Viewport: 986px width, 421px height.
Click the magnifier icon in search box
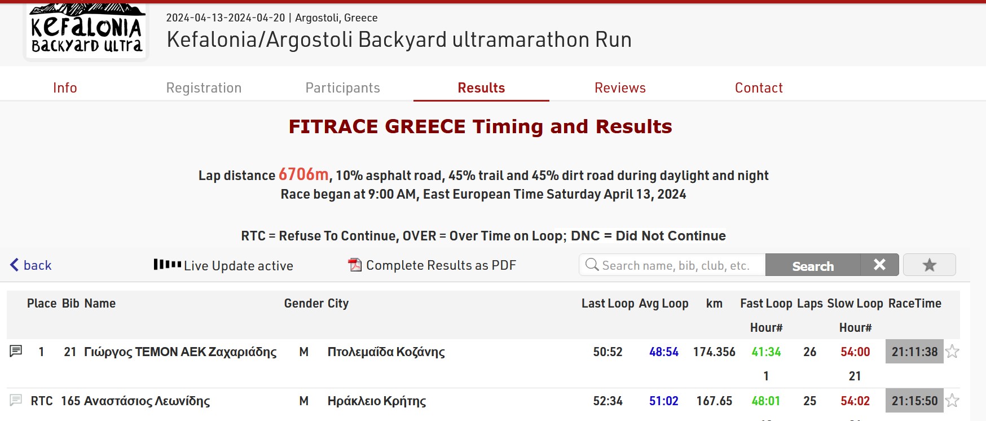tap(592, 265)
